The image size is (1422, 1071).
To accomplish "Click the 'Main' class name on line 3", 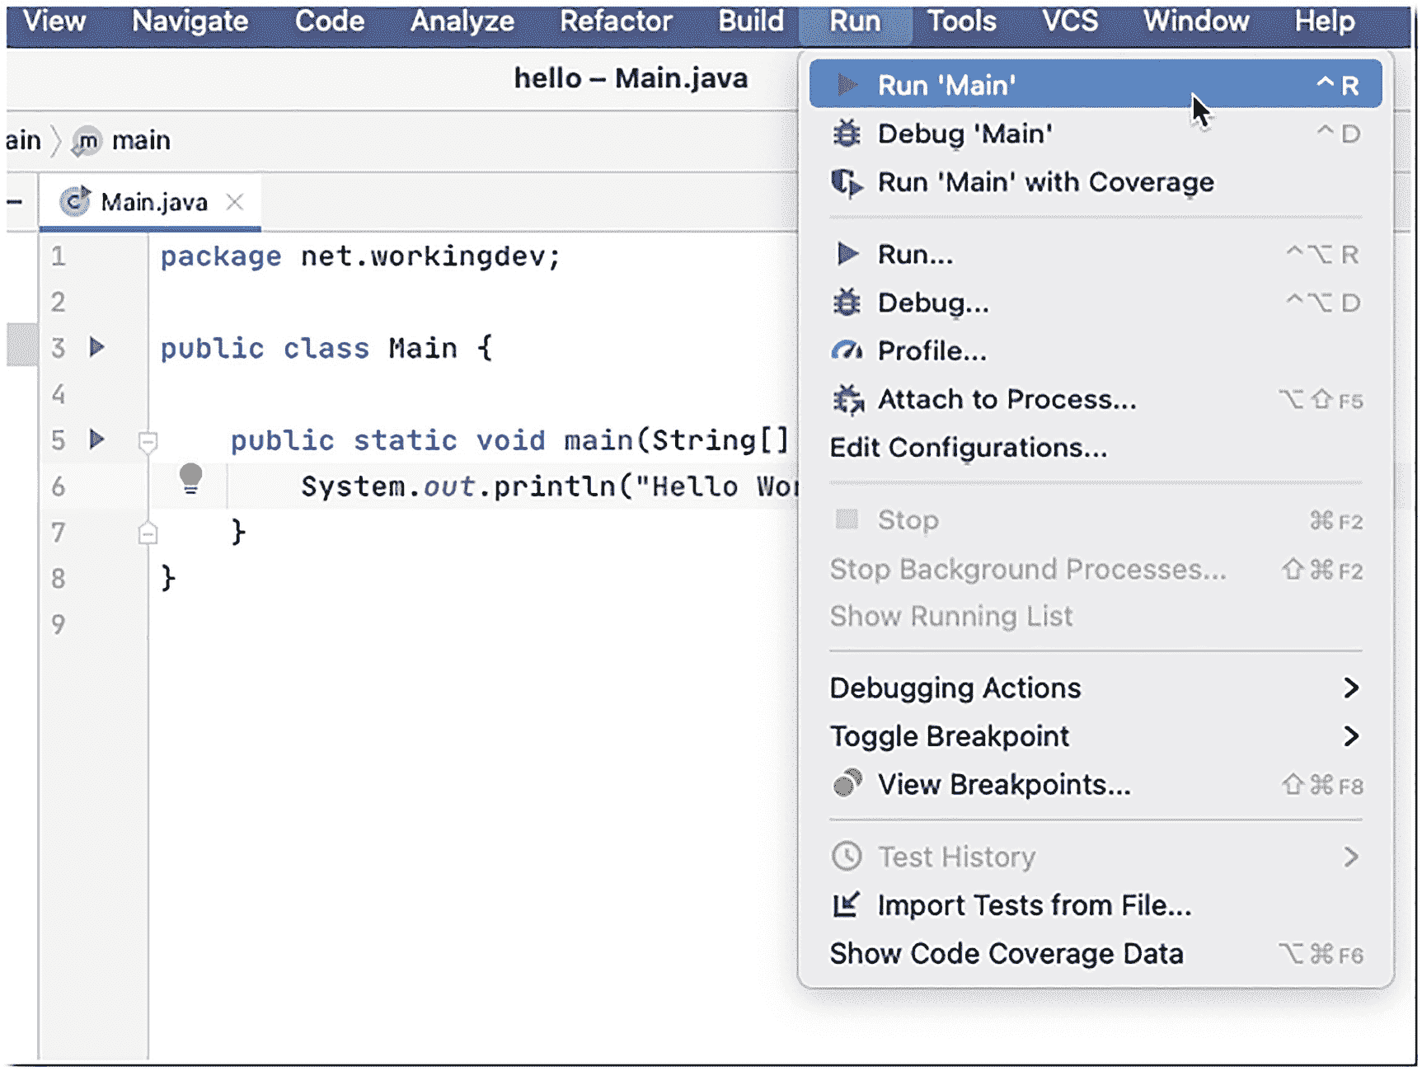I will tap(423, 348).
